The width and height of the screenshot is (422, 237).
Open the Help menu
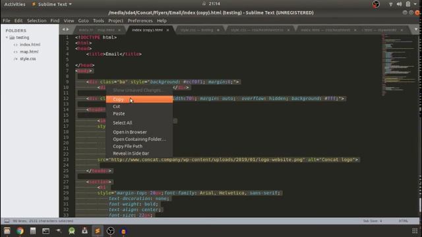[x=162, y=20]
